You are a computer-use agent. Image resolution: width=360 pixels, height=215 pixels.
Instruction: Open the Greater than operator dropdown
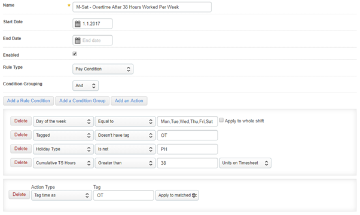pos(125,163)
